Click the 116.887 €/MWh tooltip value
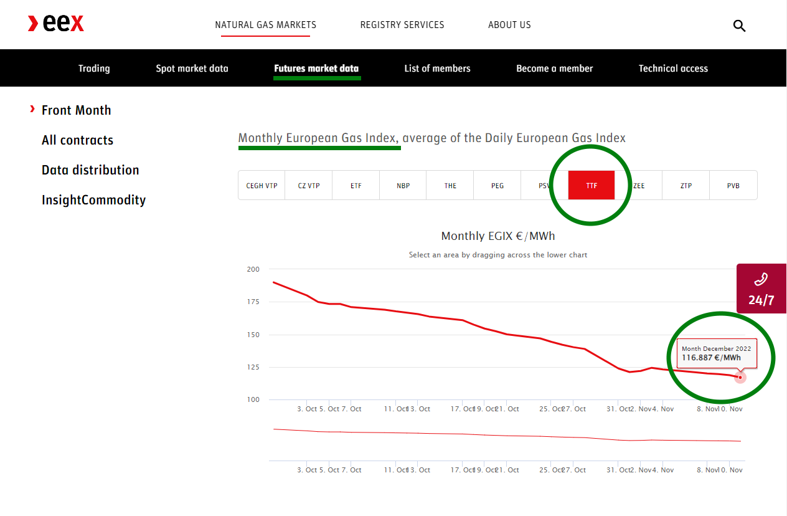The height and width of the screenshot is (516, 787). coord(712,358)
